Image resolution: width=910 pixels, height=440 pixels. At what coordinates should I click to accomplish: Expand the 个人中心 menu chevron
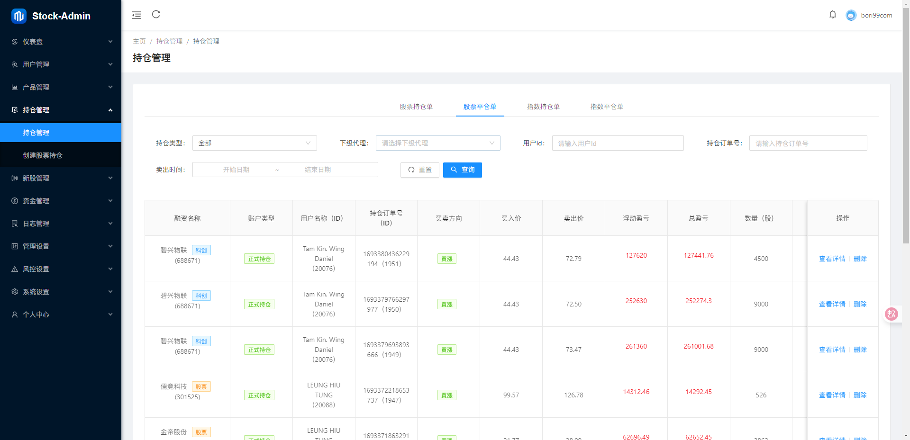[110, 314]
